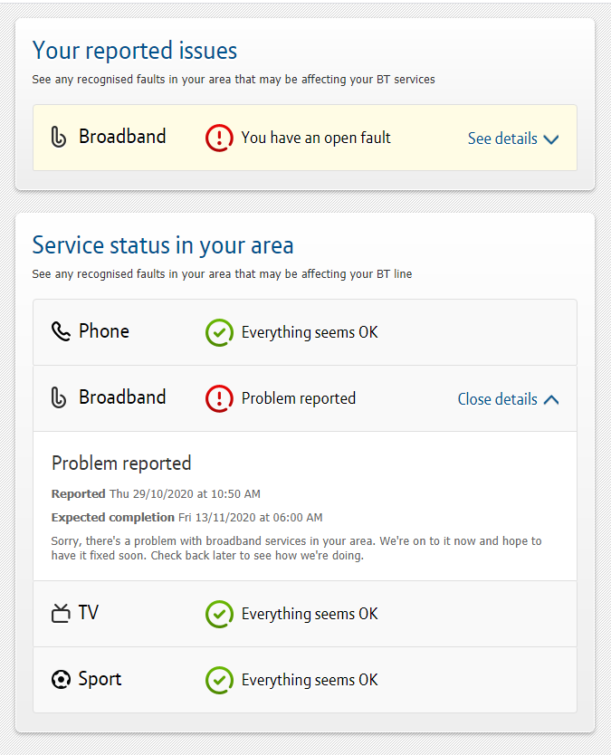Viewport: 611px width, 755px height.
Task: Click the Phone service label
Action: 104,331
